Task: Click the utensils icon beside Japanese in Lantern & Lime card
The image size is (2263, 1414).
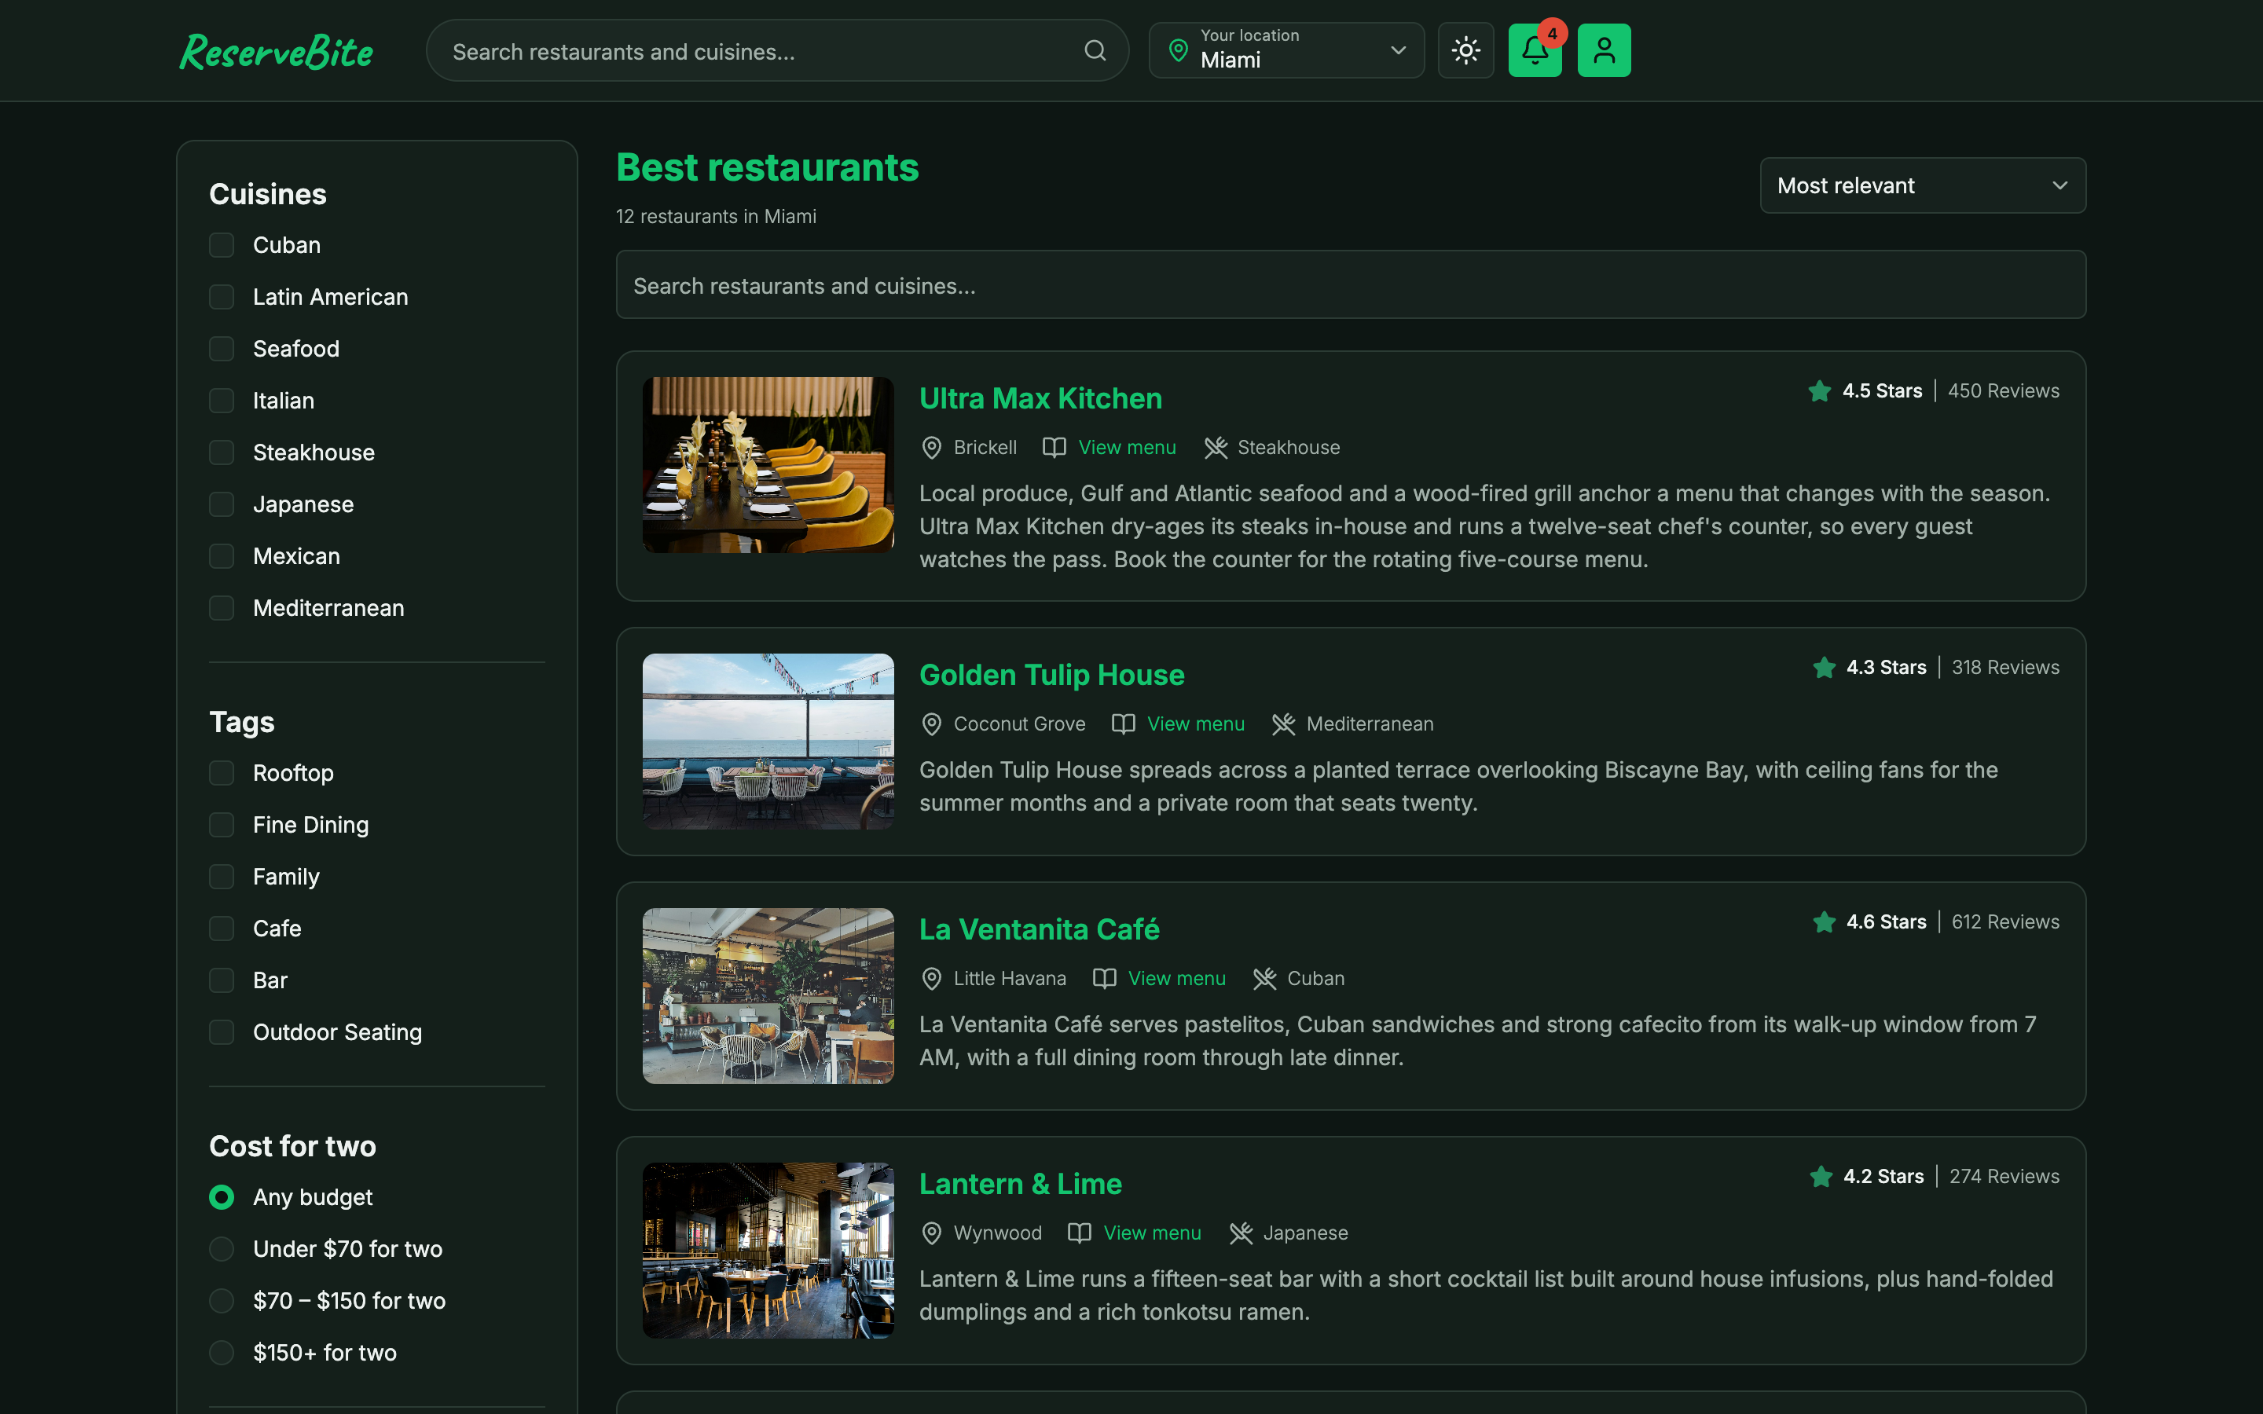Action: (1241, 1233)
